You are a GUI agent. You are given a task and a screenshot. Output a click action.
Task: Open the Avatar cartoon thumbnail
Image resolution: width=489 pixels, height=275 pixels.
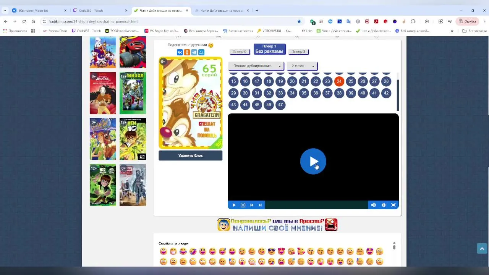tap(103, 93)
